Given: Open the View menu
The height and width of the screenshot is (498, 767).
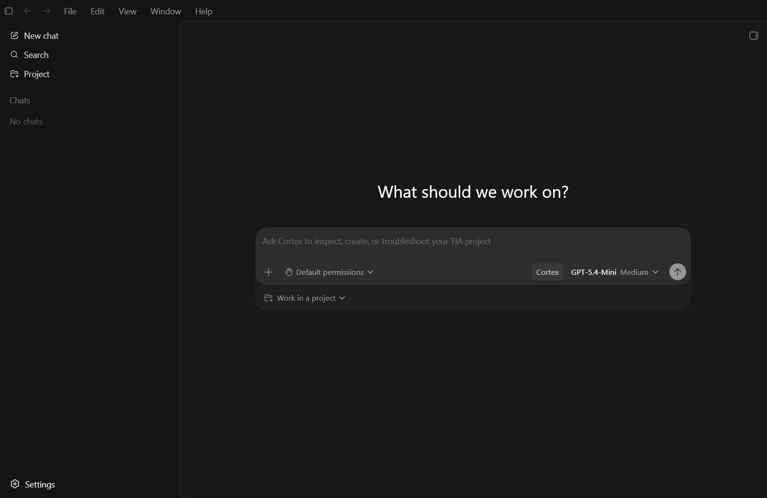Looking at the screenshot, I should [x=128, y=11].
